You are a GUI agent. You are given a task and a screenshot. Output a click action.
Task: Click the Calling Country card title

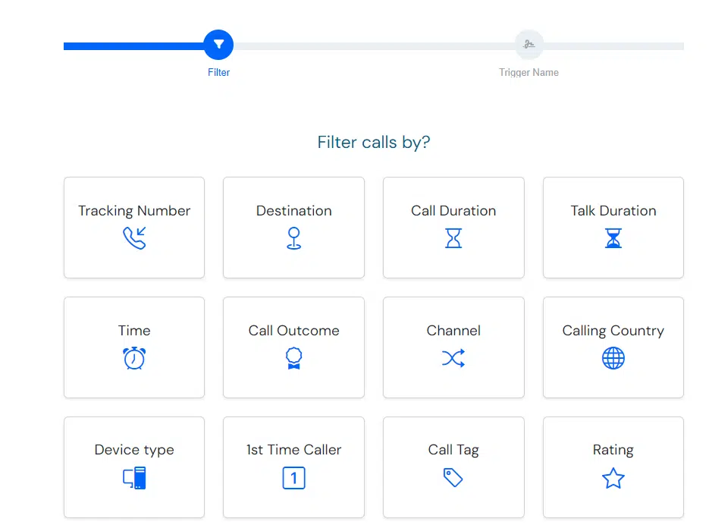613,331
